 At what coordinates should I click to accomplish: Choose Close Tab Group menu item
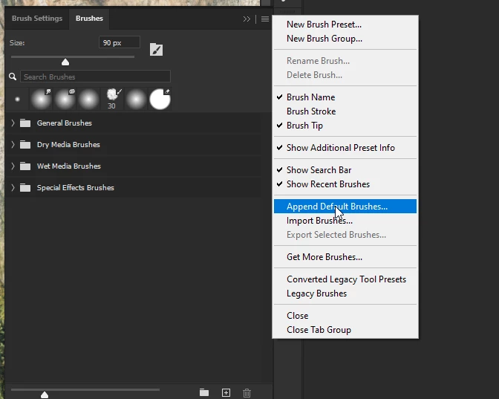click(x=345, y=330)
